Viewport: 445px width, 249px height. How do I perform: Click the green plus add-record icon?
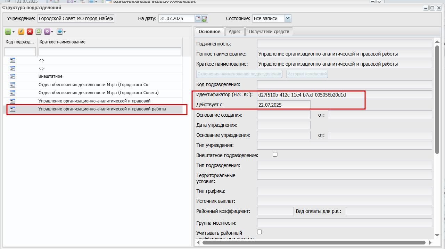click(8, 32)
